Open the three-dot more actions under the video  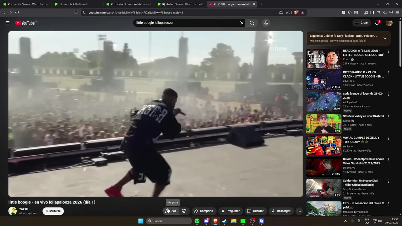tap(299, 211)
